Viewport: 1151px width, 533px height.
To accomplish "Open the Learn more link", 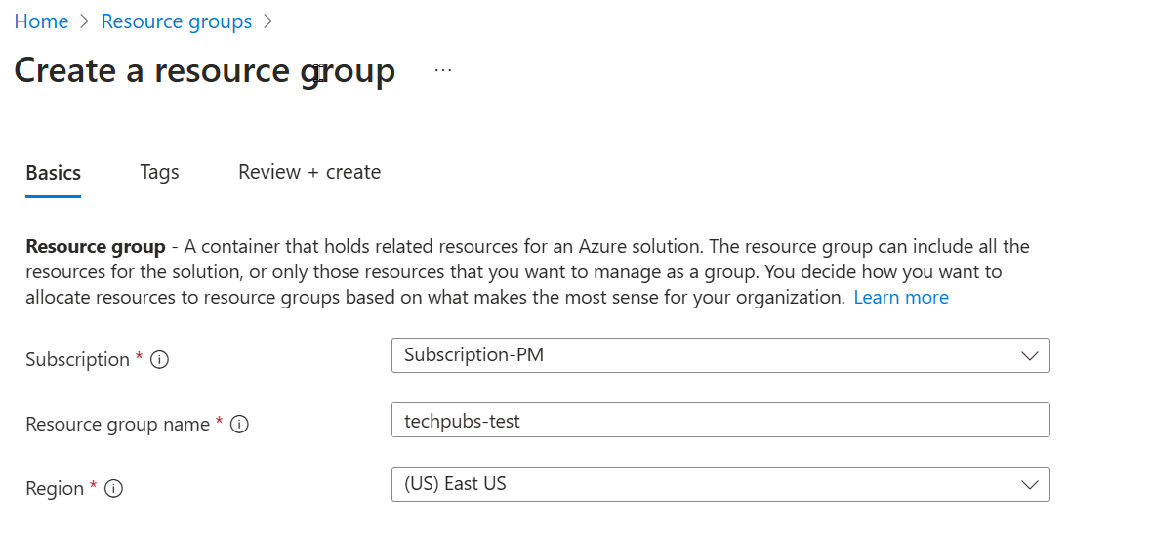I will click(x=900, y=297).
